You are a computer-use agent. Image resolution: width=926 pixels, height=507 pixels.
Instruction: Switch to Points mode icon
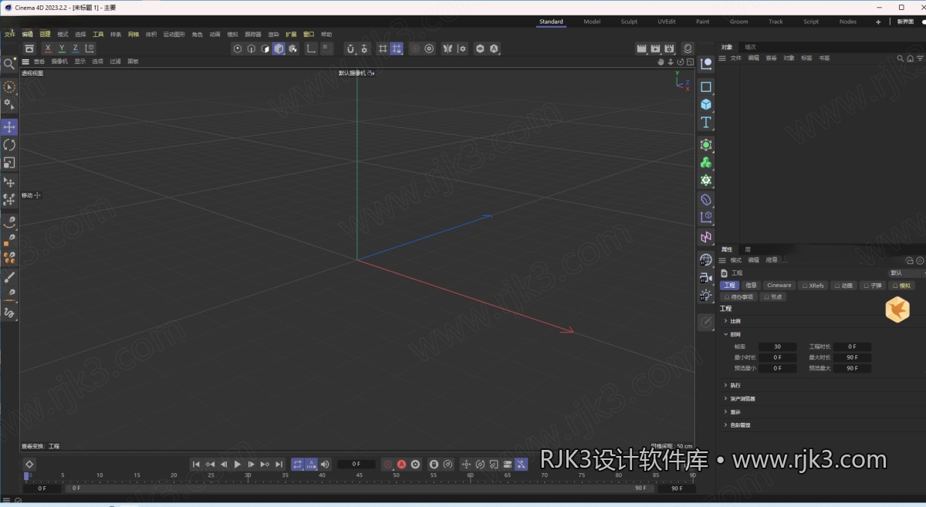(238, 49)
